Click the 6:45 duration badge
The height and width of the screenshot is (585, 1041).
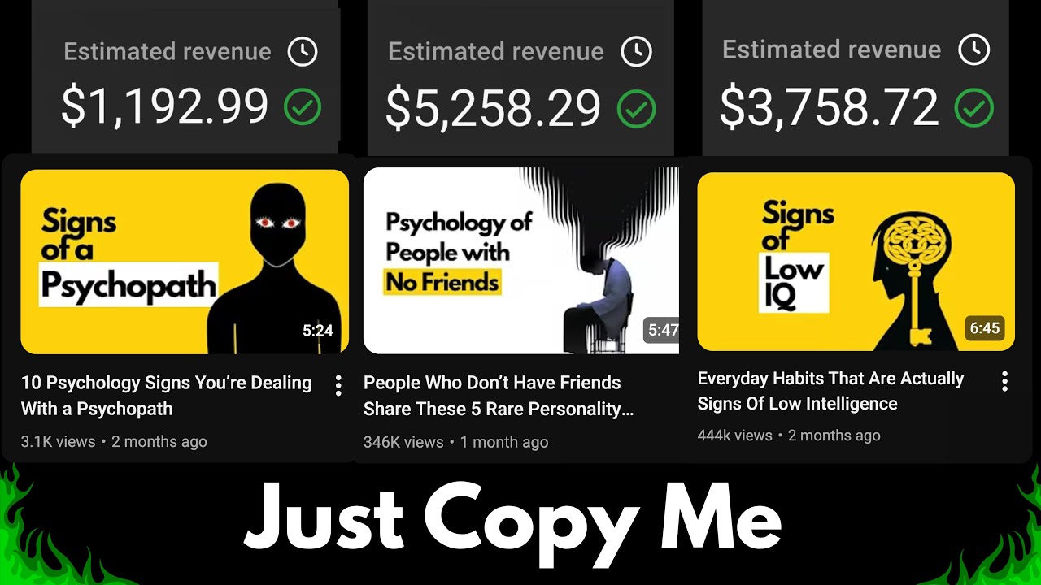click(985, 328)
